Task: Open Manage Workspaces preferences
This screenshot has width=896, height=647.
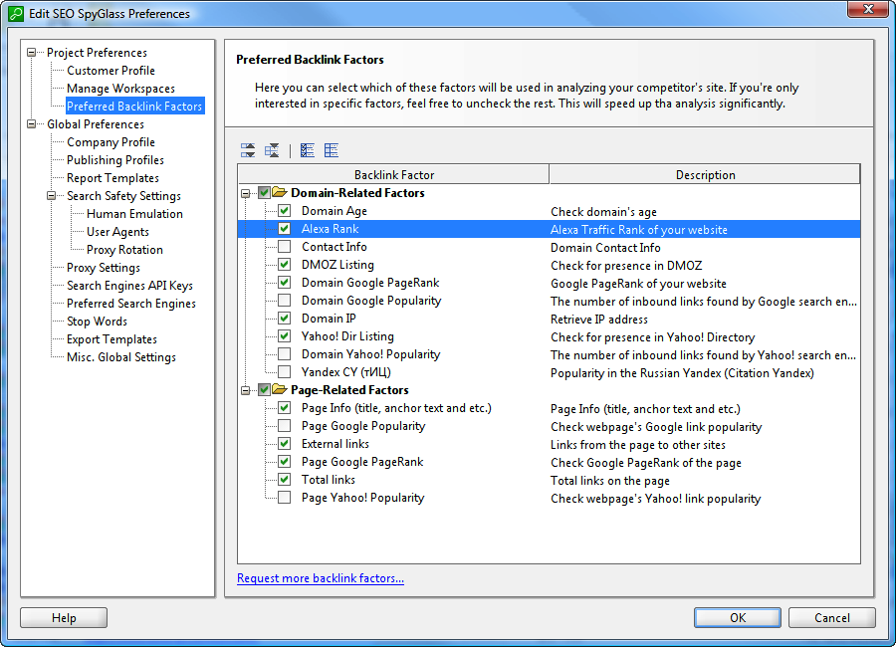Action: click(x=120, y=88)
